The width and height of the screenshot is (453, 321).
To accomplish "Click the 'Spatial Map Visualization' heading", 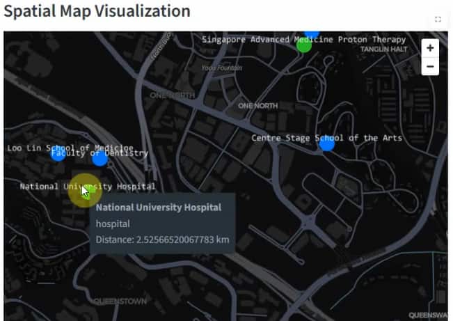I will click(97, 11).
